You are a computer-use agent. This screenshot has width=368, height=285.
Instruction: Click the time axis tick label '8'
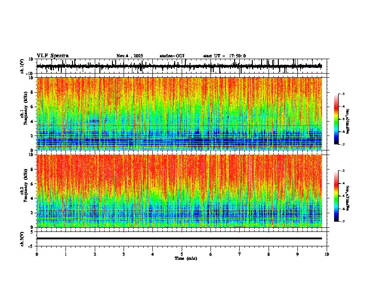[x=269, y=254]
